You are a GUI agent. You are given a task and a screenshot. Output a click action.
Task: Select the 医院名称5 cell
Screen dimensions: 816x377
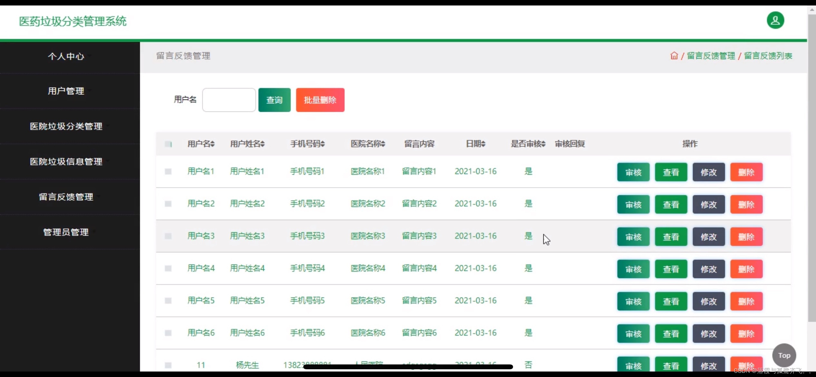(368, 301)
